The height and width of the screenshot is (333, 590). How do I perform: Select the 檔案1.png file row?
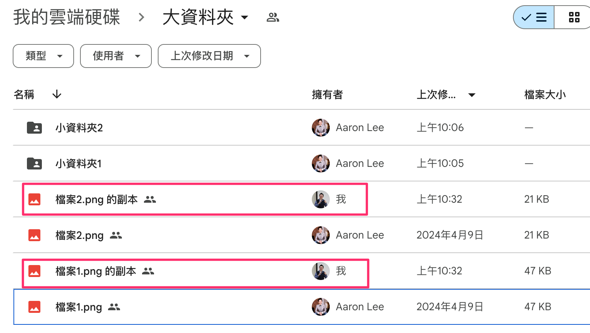coord(224,307)
